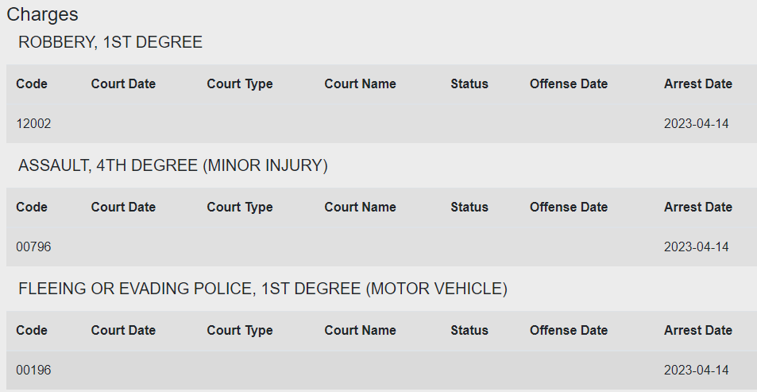Click Status header in fleeing charge table
This screenshot has height=392, width=757.
469,330
